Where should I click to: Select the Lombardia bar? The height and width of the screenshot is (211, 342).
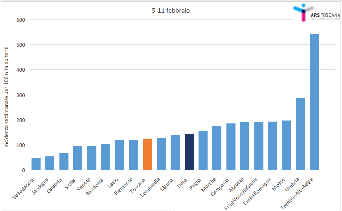(162, 154)
